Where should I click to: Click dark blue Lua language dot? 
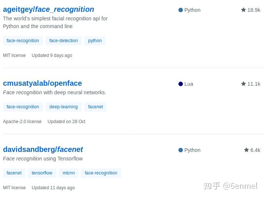[181, 84]
